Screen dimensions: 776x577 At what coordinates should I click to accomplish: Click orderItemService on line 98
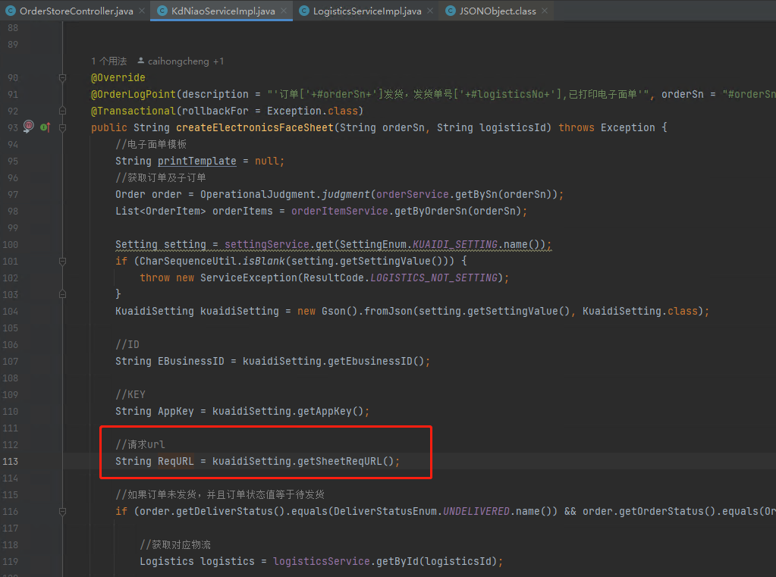point(340,211)
